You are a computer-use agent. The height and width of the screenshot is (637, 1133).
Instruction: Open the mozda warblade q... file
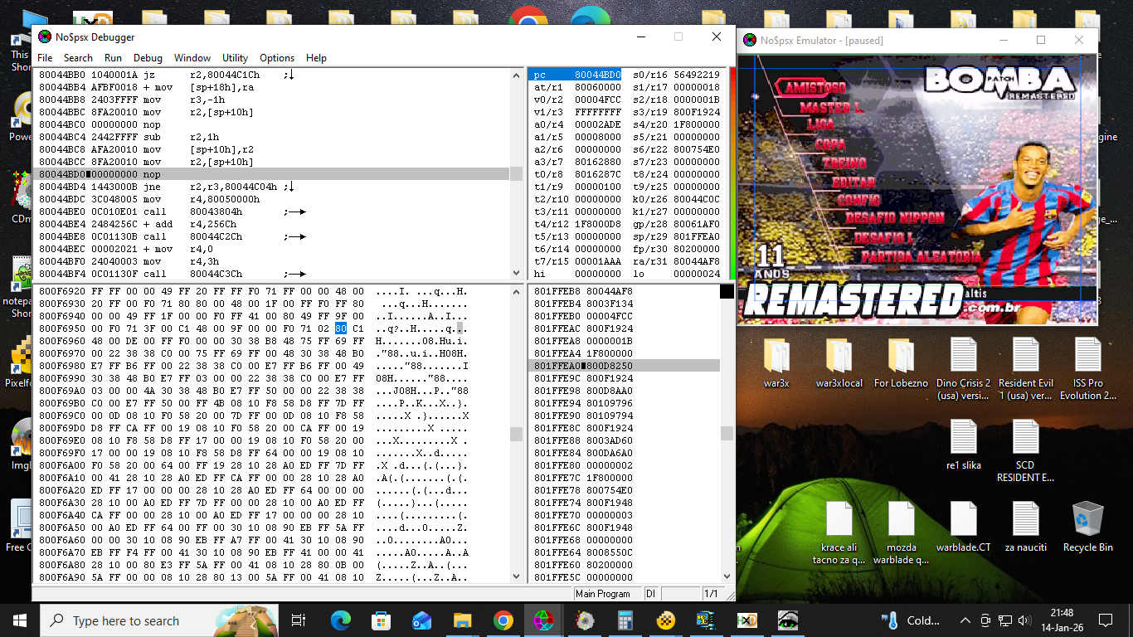901,533
